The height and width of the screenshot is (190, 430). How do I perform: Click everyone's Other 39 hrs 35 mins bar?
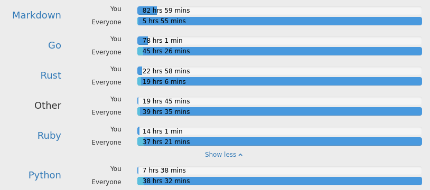click(x=279, y=111)
